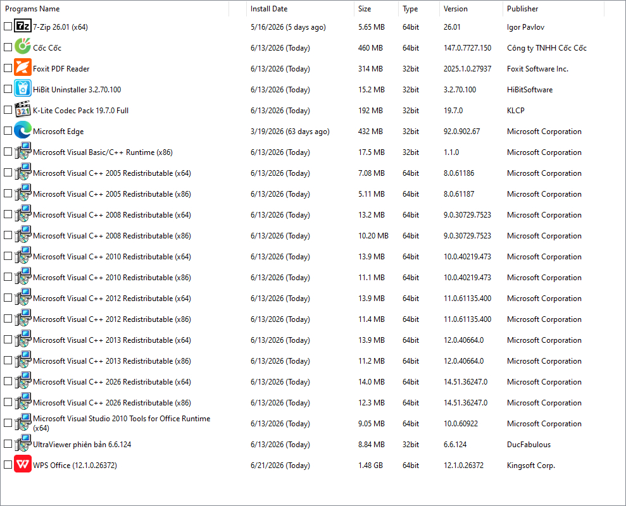Click icon for Visual C++ 2026 Redistributable (x64)
The image size is (626, 506).
23,381
